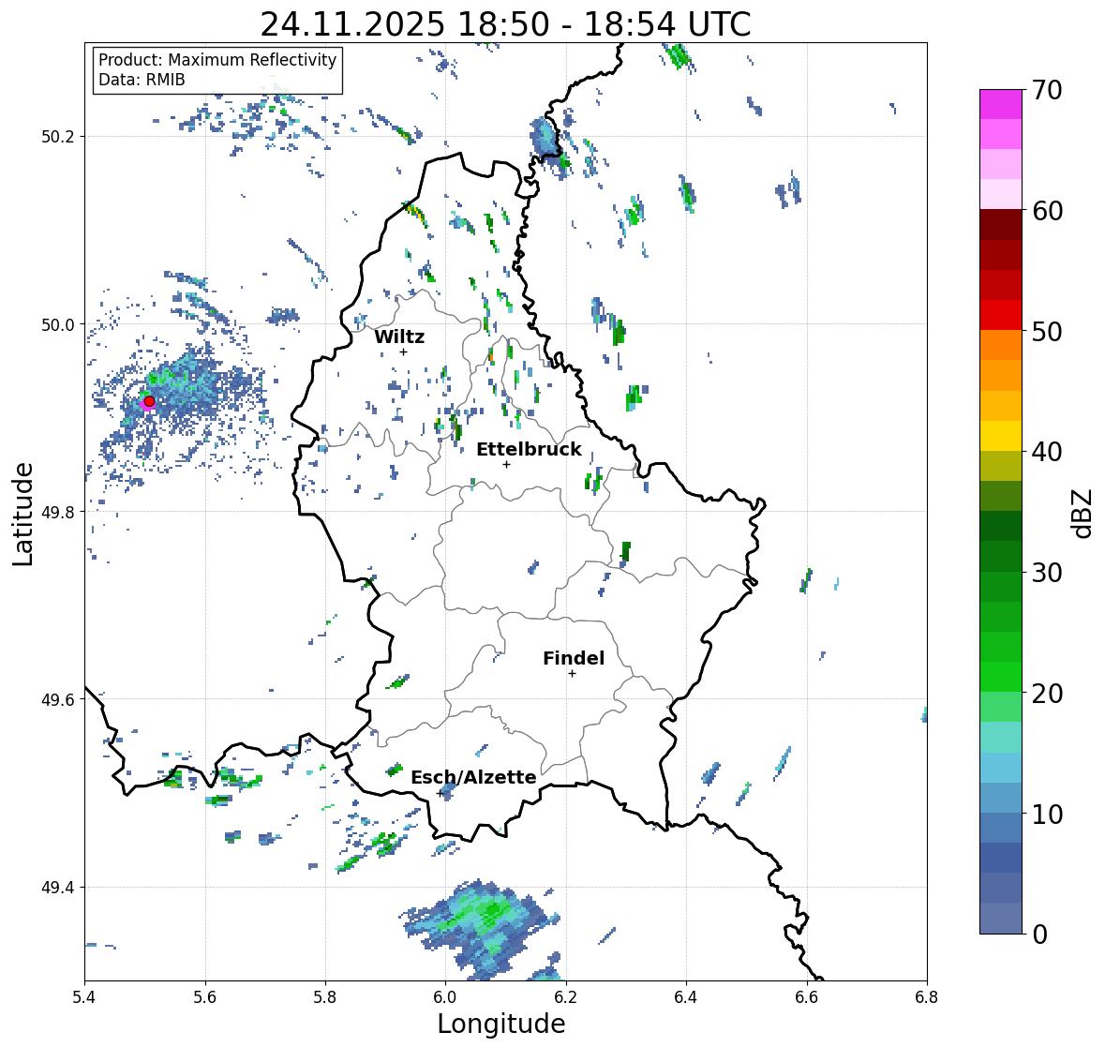Click the red radar location dot
1105x1047 pixels.
point(149,401)
